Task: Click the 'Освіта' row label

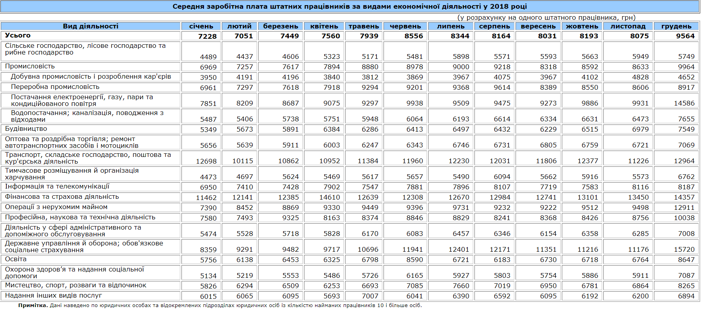Action: [16, 259]
